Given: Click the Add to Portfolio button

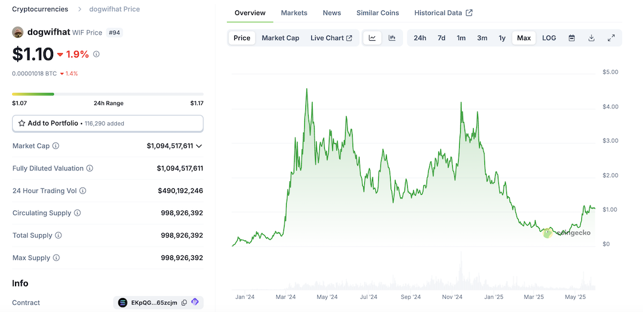Looking at the screenshot, I should [x=108, y=123].
